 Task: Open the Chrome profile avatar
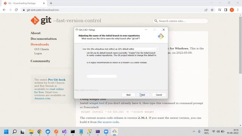232,10
